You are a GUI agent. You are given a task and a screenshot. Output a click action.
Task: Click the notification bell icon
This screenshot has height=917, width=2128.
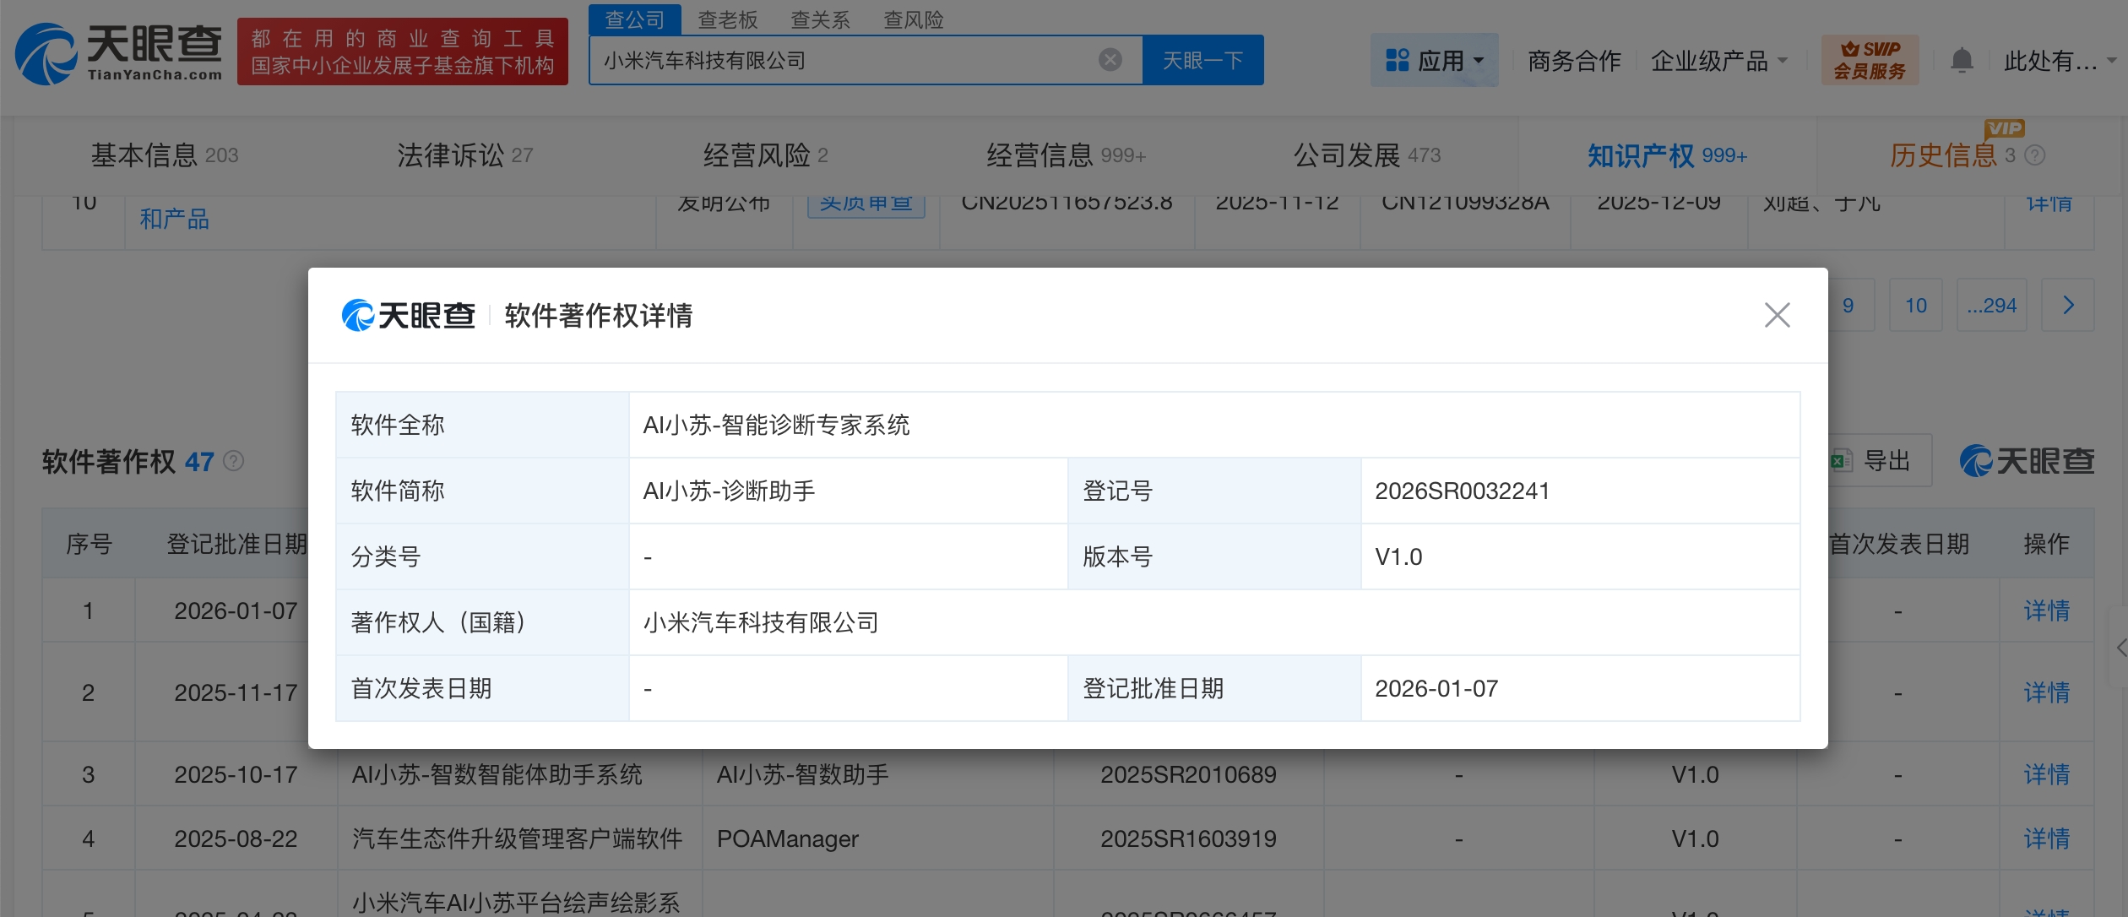click(x=1961, y=61)
